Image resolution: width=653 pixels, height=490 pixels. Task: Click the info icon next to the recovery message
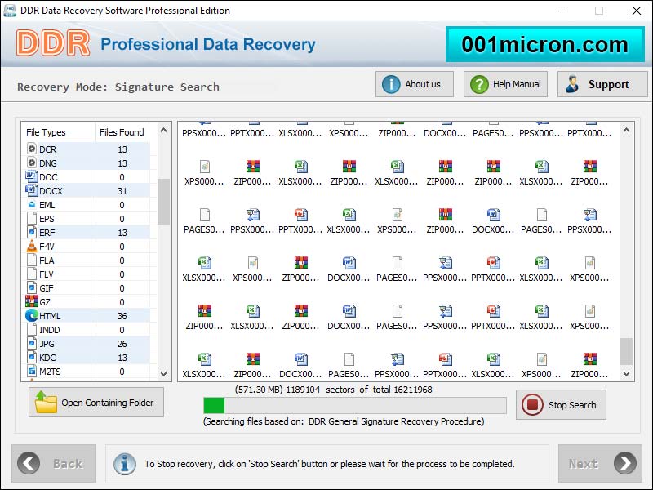125,463
